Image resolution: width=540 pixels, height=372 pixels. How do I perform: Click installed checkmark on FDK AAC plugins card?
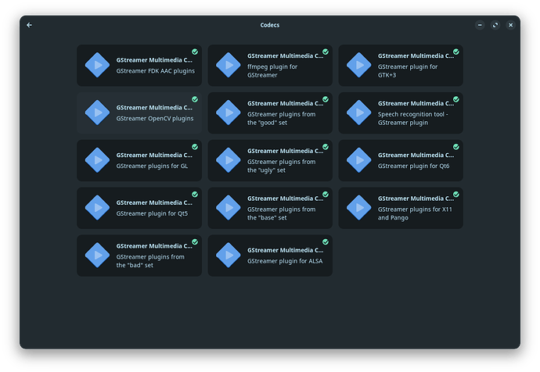(195, 52)
